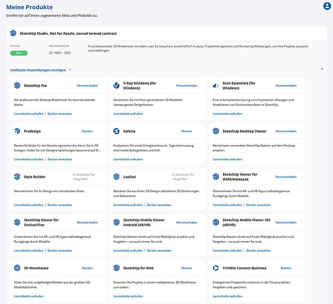
Task: Open 'Geräte verwalten' for Mobile Viewer Android
Action: click(x=159, y=250)
